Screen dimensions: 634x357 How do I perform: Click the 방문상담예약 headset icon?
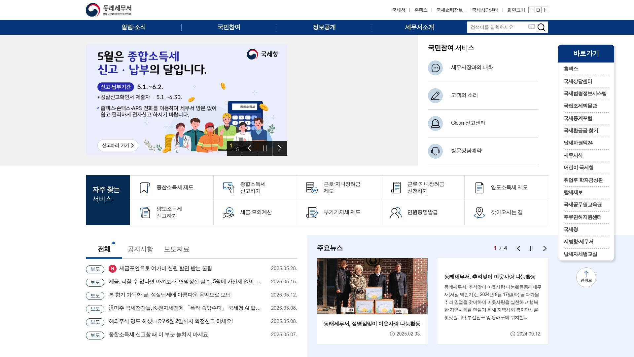[x=435, y=151]
